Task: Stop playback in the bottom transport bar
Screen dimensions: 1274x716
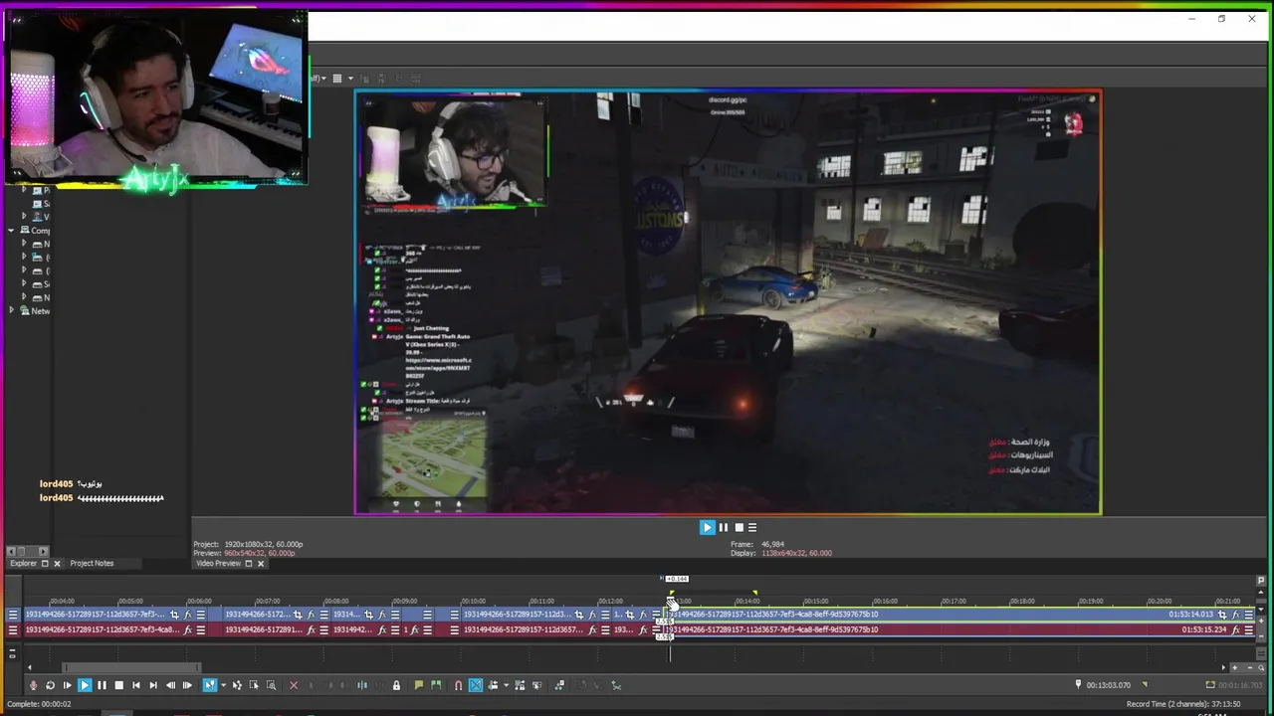Action: [118, 685]
